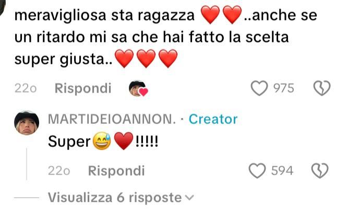347x209 pixels.
Task: Tap the 975 like count
Action: (x=284, y=88)
